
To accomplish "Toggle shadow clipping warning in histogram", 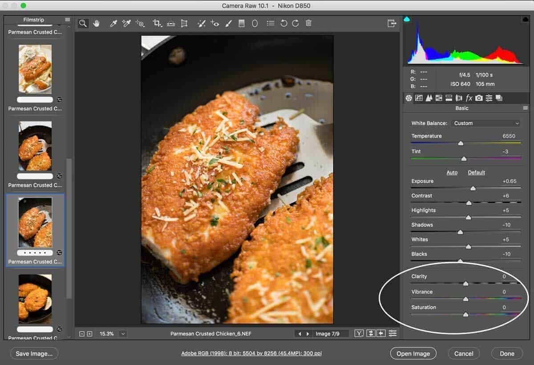I will click(407, 19).
